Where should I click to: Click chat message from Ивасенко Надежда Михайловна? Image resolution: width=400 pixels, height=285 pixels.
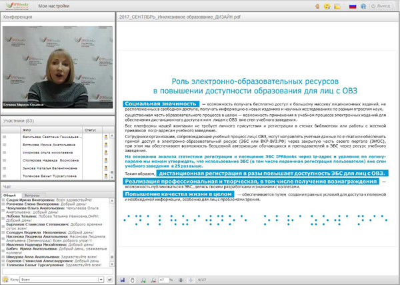point(50,245)
